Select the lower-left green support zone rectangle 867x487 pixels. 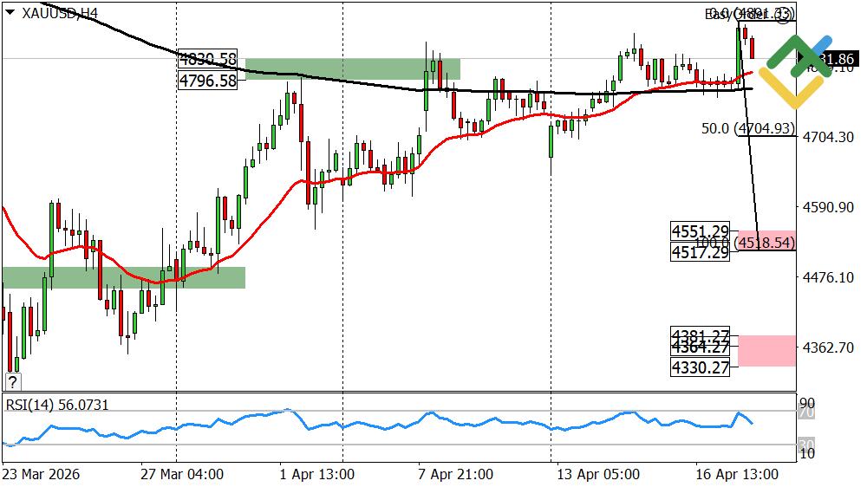(123, 276)
